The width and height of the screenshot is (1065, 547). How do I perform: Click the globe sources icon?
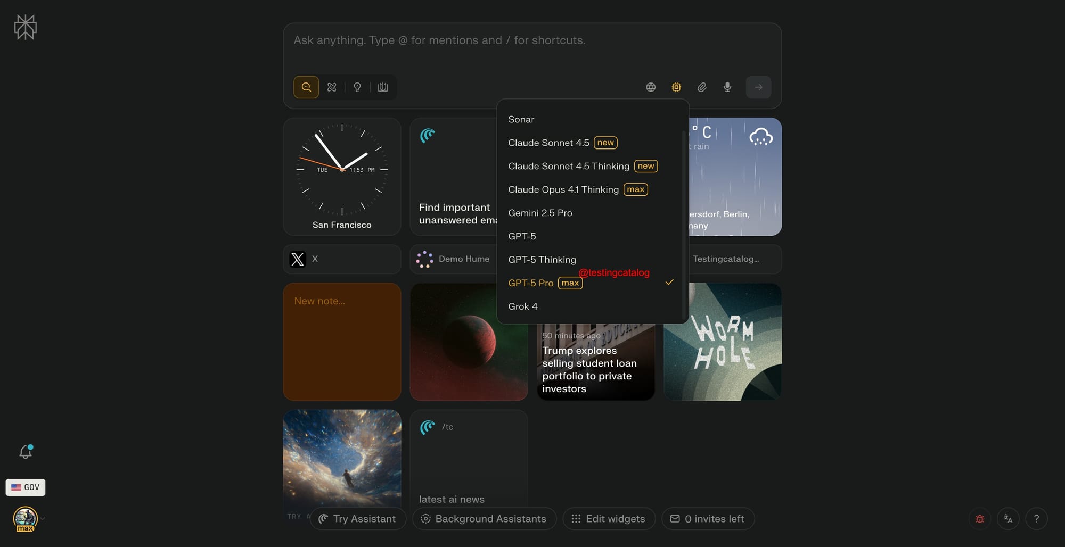tap(651, 87)
